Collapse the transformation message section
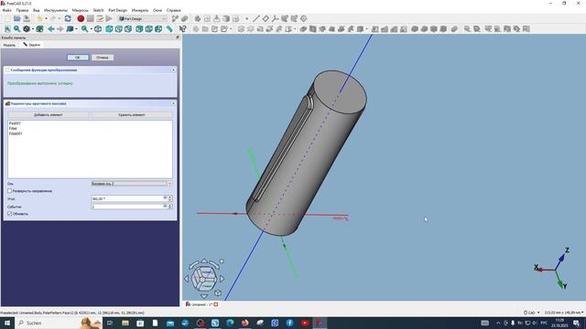 173,70
